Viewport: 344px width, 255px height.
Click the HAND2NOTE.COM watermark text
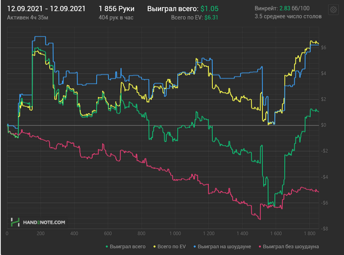44,223
